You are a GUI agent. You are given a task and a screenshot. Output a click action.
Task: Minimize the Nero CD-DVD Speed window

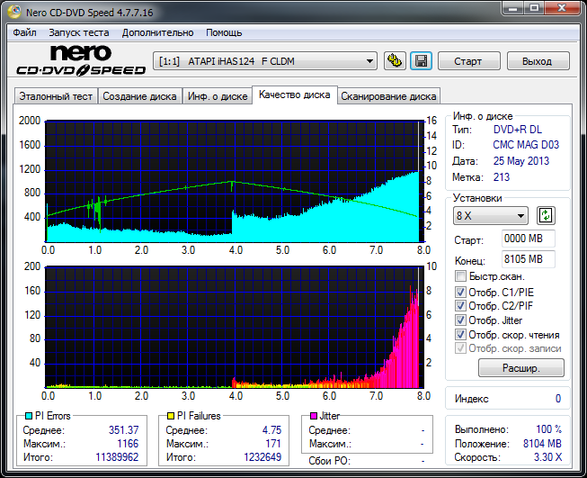point(513,8)
